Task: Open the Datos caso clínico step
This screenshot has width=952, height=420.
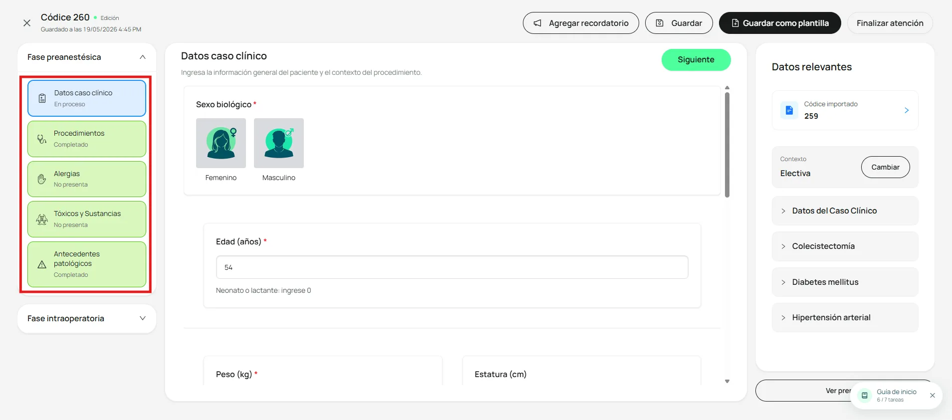Action: click(x=87, y=98)
